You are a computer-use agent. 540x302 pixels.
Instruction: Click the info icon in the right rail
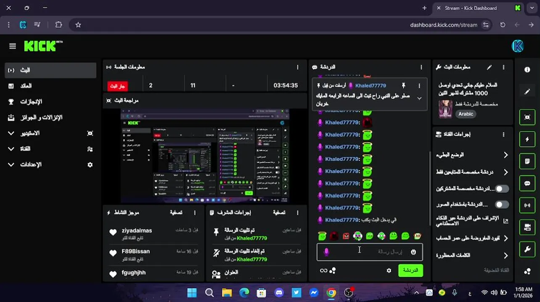pos(527,70)
